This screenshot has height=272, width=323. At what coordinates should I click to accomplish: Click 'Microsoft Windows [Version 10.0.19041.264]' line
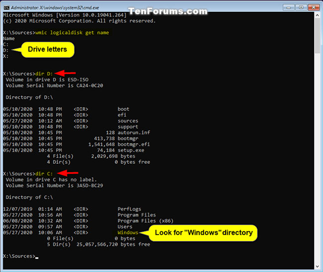(x=65, y=15)
